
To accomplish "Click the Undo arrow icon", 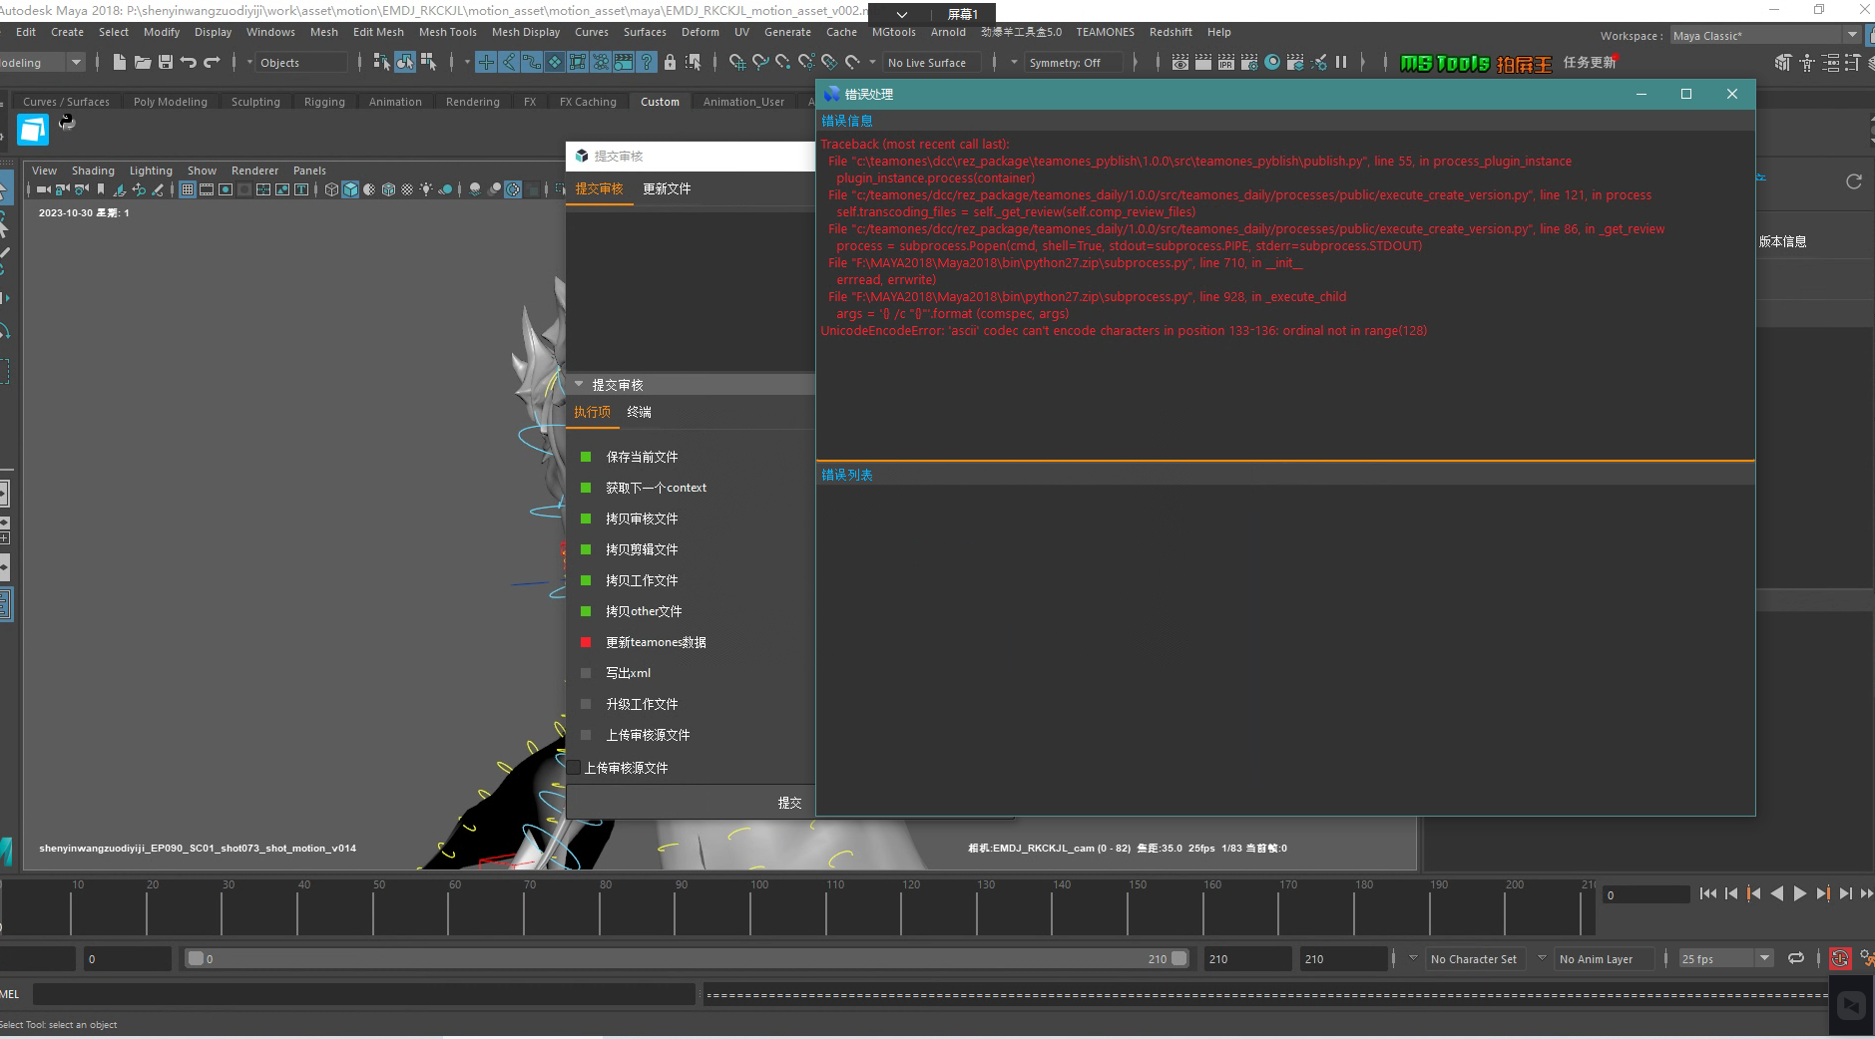I will coord(189,62).
